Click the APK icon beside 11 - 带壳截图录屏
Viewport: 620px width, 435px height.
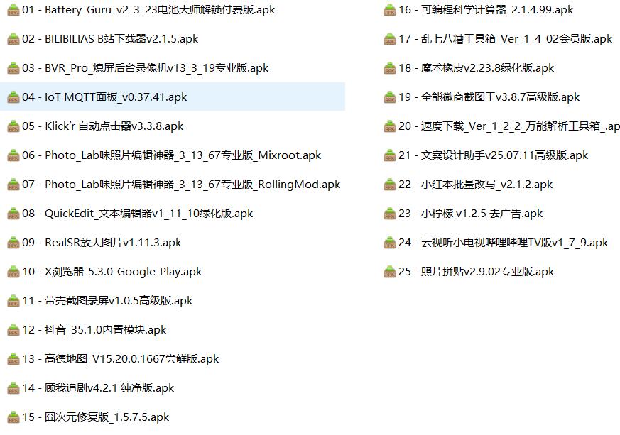tap(13, 301)
